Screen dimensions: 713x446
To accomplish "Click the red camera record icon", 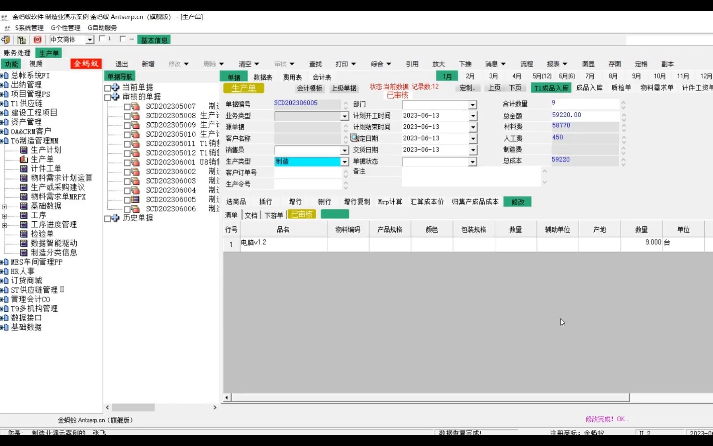I will click(x=38, y=40).
